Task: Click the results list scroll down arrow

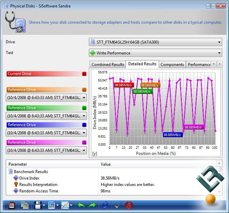Action: (219, 192)
